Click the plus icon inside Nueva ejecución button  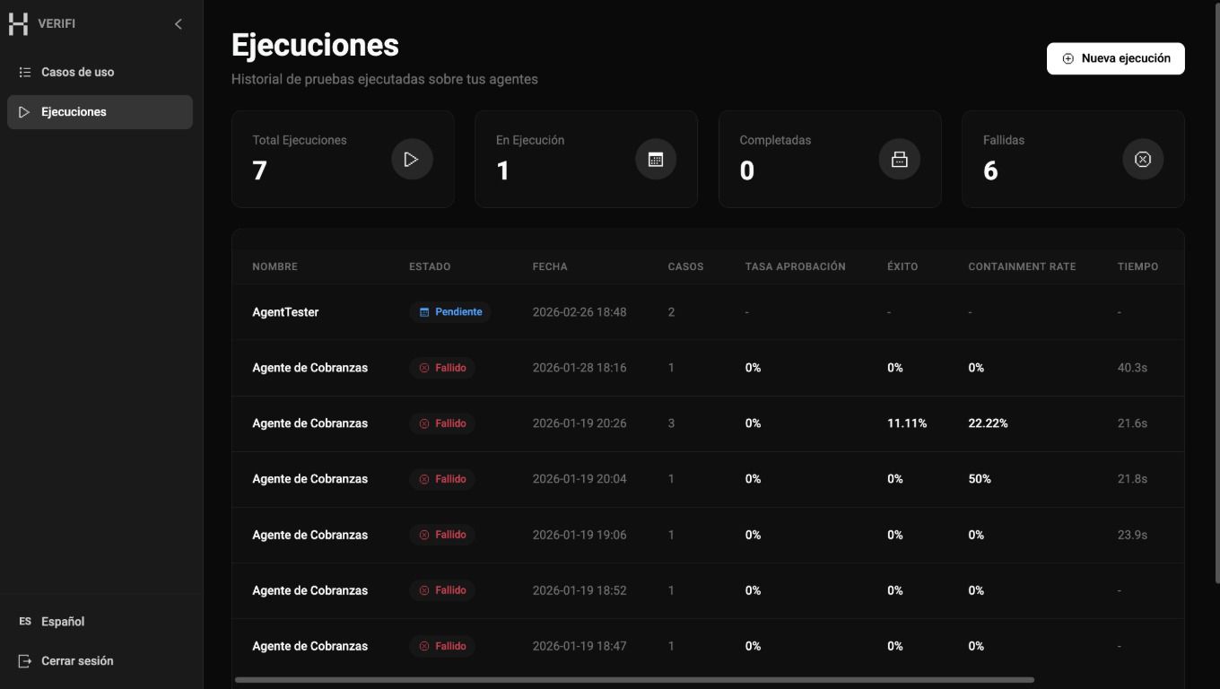pos(1067,57)
